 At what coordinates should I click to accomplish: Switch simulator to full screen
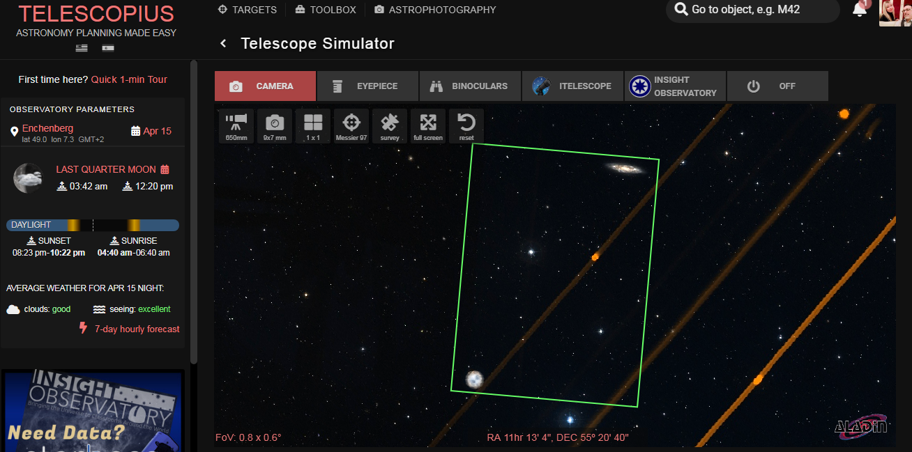(428, 126)
